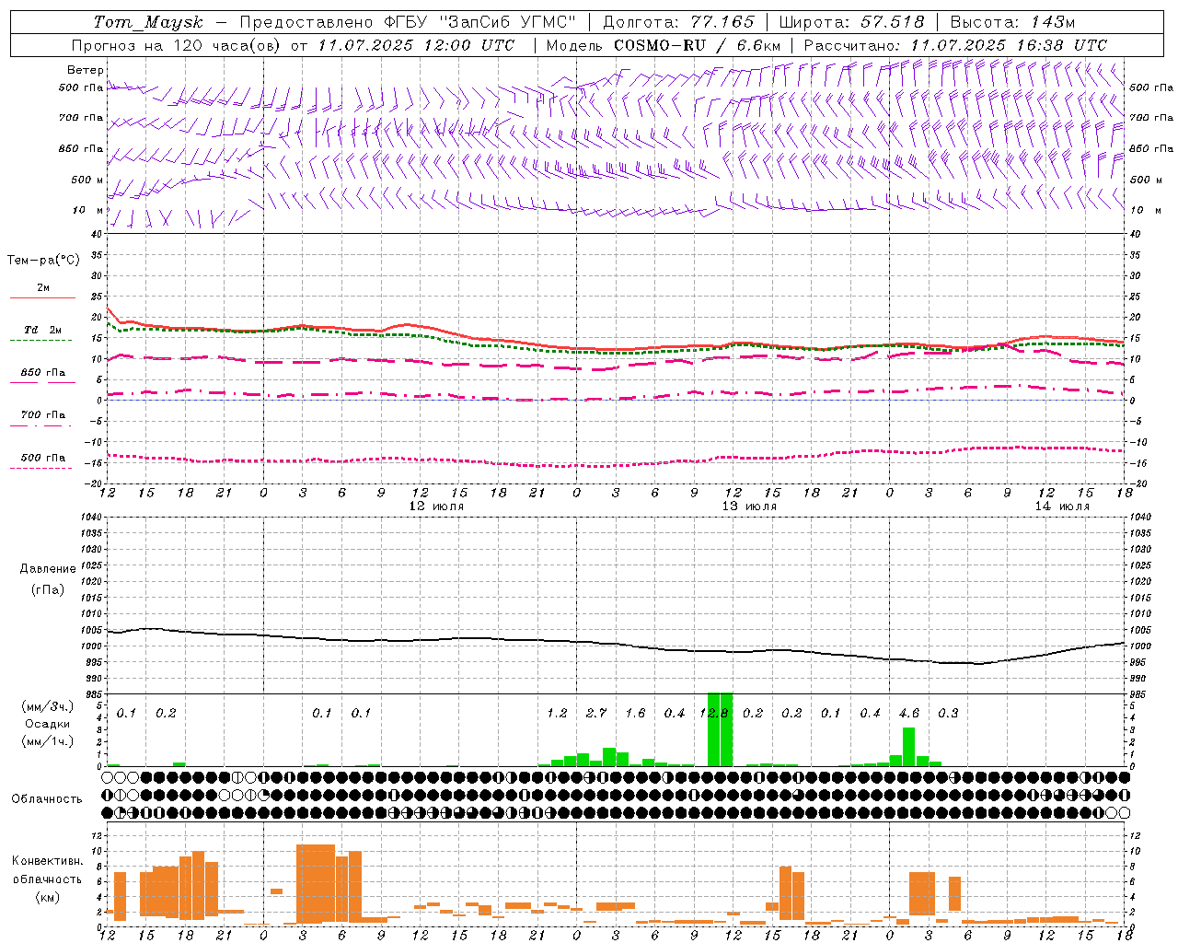This screenshot has height=943, width=1178.
Task: Click the Давление axis title
Action: click(48, 569)
